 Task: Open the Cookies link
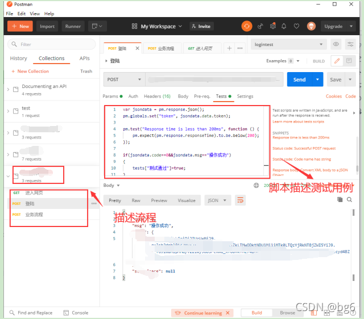click(x=334, y=96)
